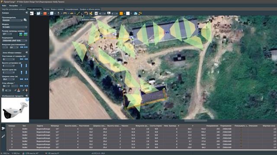Open the camera list tab icon
The height and width of the screenshot is (155, 277).
coord(3,129)
